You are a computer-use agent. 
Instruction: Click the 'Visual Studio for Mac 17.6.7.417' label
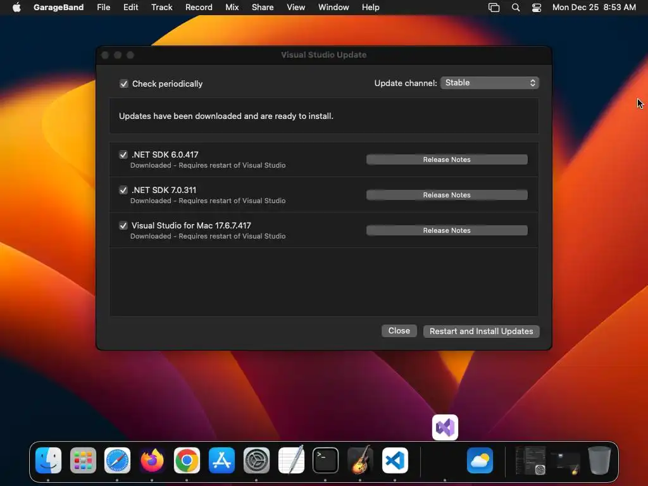coord(191,226)
